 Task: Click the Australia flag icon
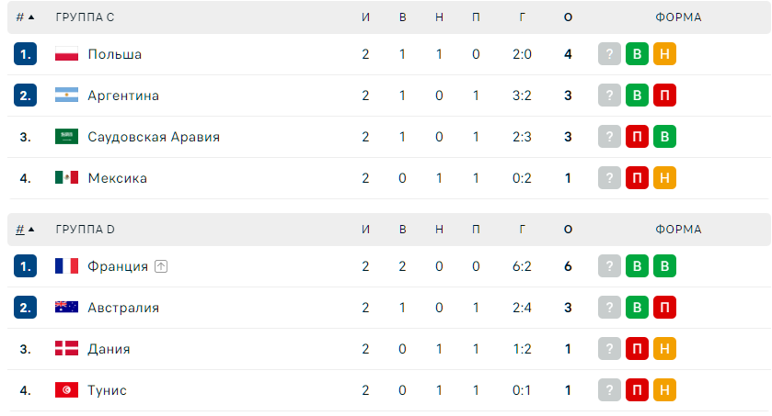pos(66,308)
